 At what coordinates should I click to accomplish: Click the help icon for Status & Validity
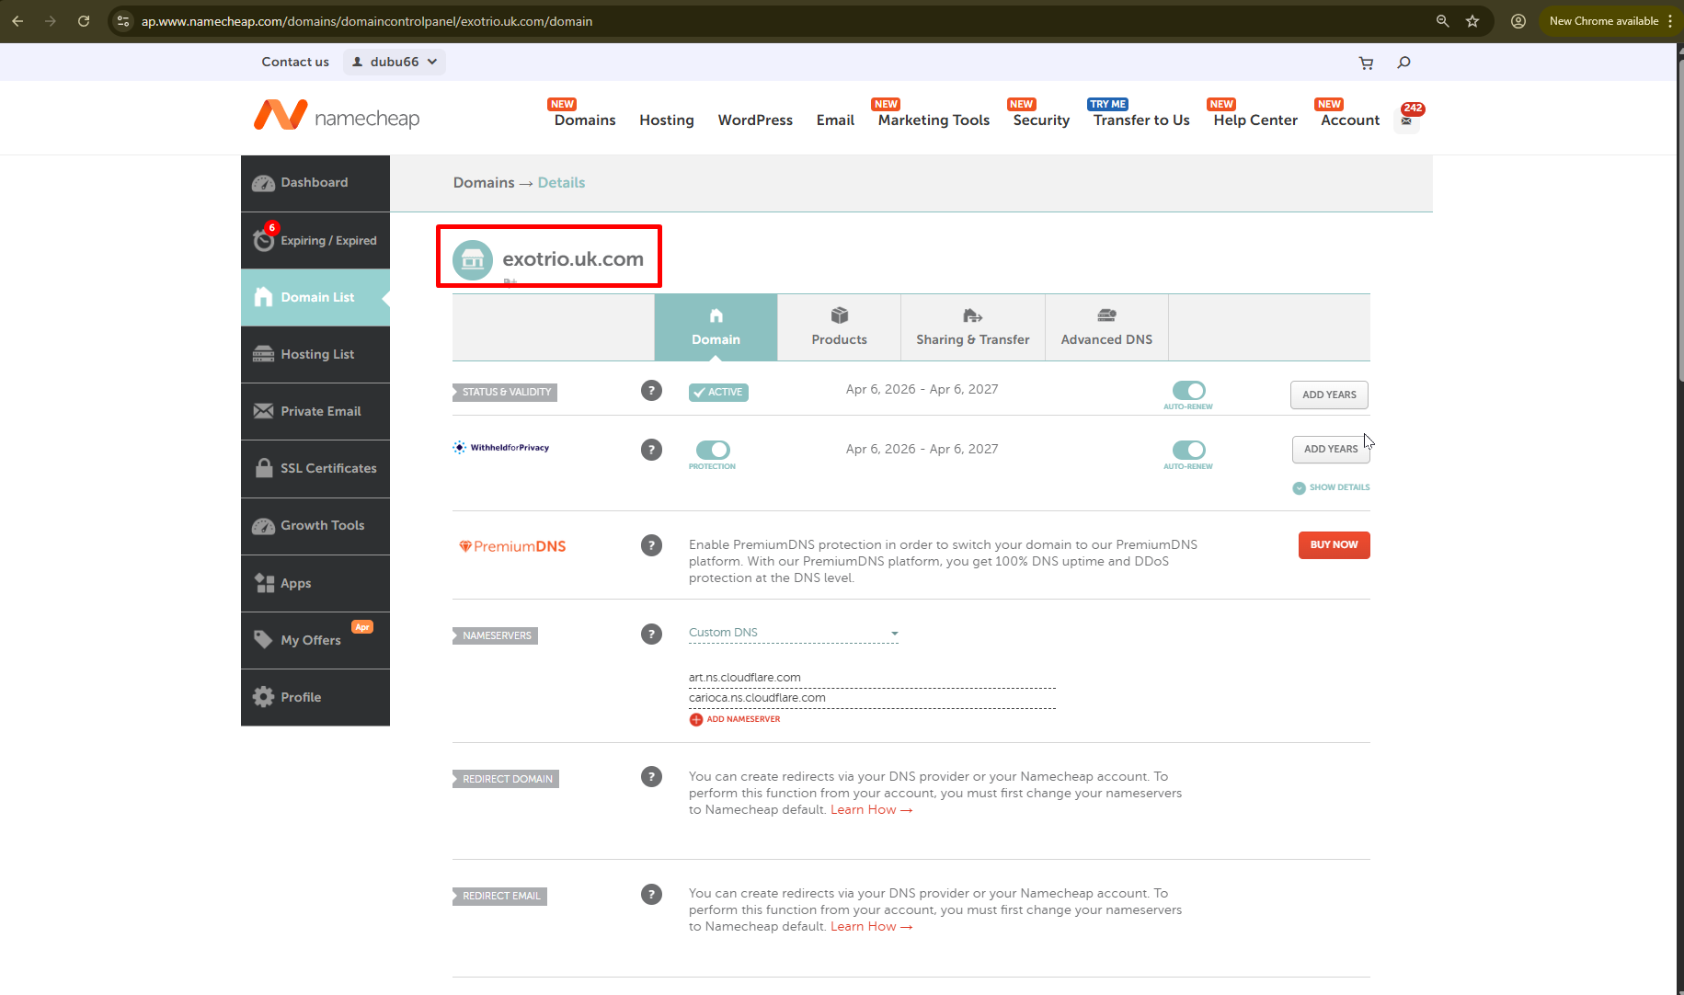pyautogui.click(x=651, y=390)
